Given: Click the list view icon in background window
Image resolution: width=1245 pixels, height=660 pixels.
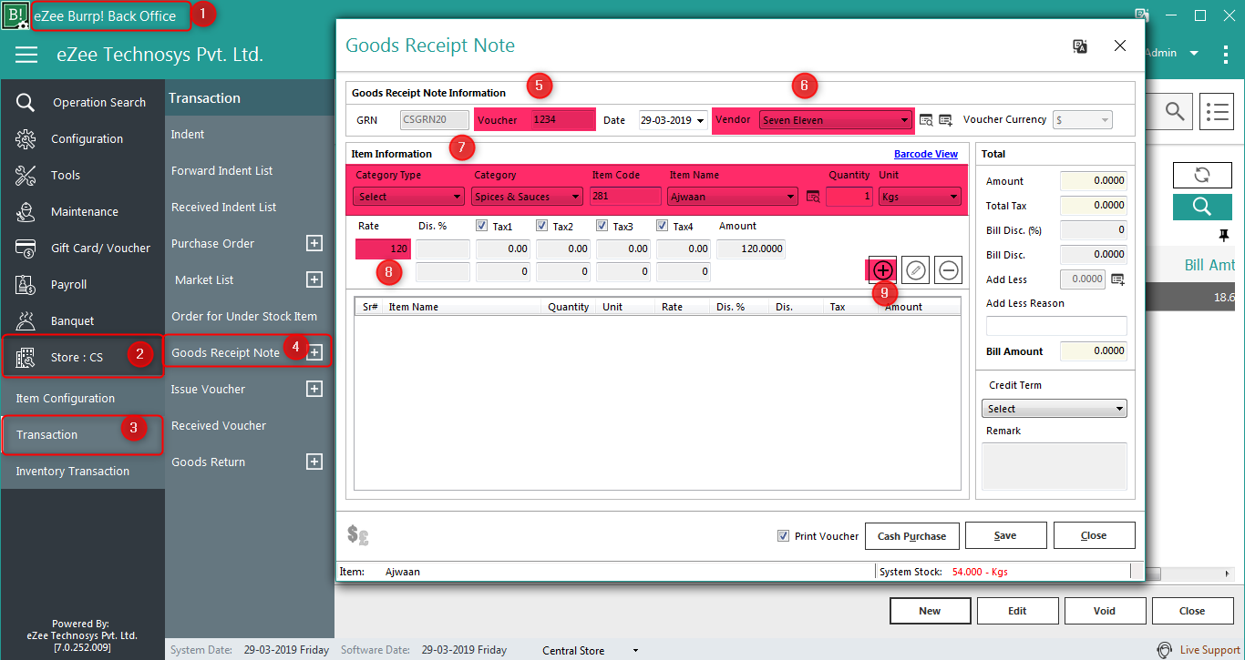Looking at the screenshot, I should tap(1216, 112).
